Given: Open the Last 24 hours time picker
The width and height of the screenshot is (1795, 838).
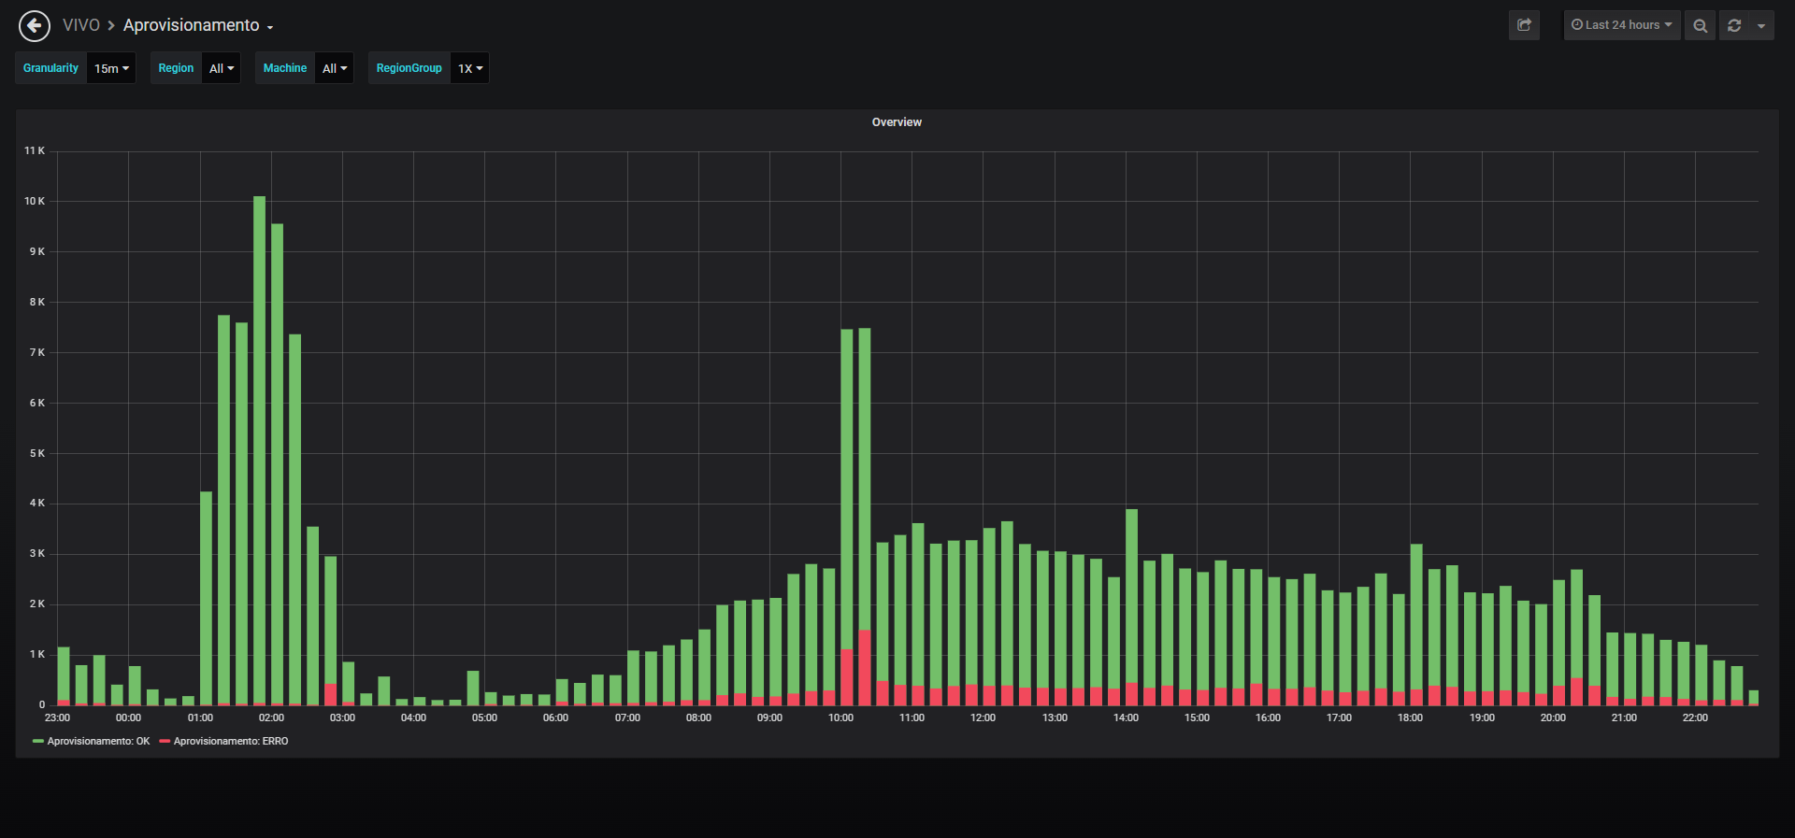Looking at the screenshot, I should [x=1622, y=25].
